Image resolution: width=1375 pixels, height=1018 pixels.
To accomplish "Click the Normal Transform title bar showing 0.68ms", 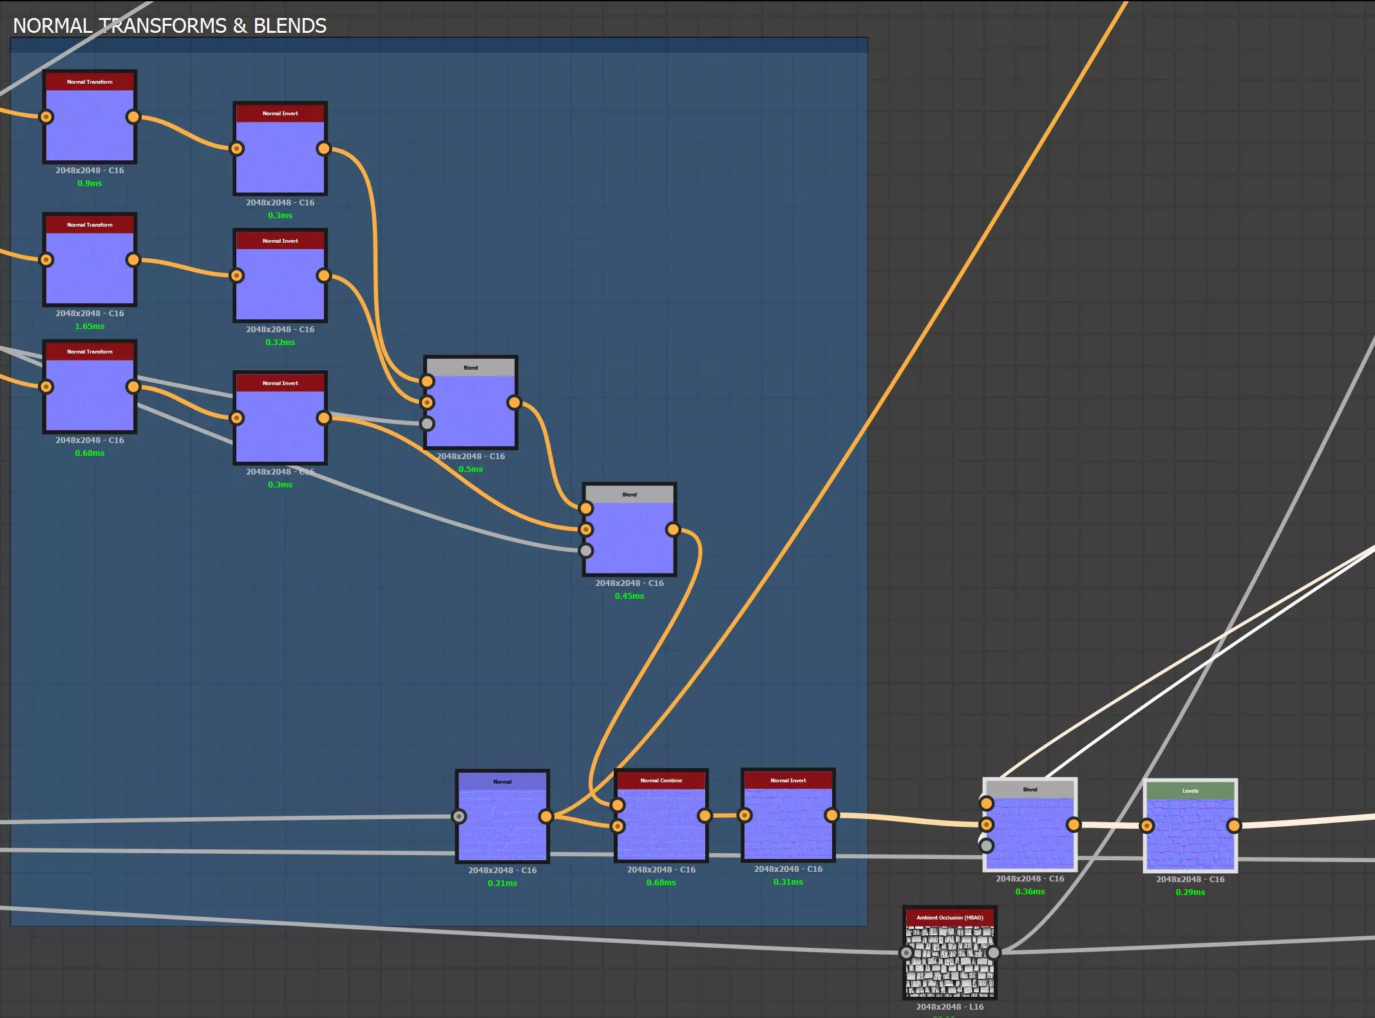I will (x=90, y=352).
